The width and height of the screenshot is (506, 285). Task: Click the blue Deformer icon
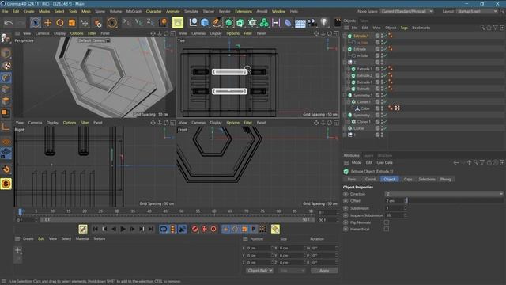click(288, 23)
